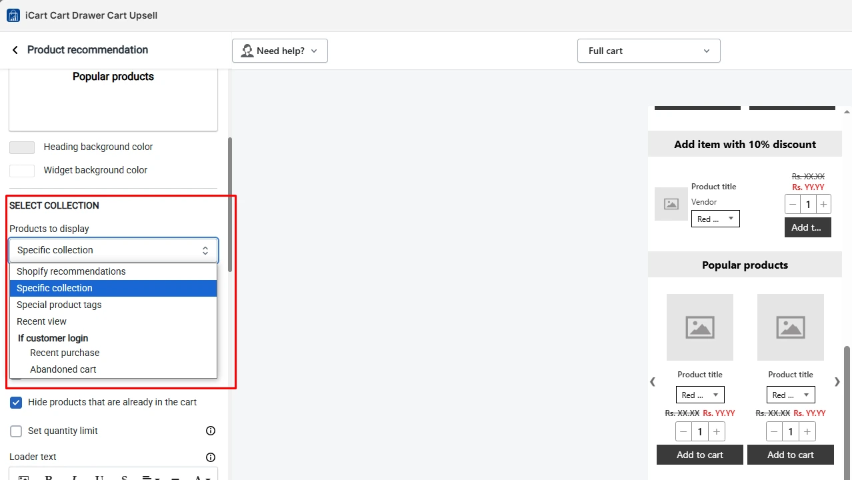Open variant dropdown of first popular product

(700, 395)
